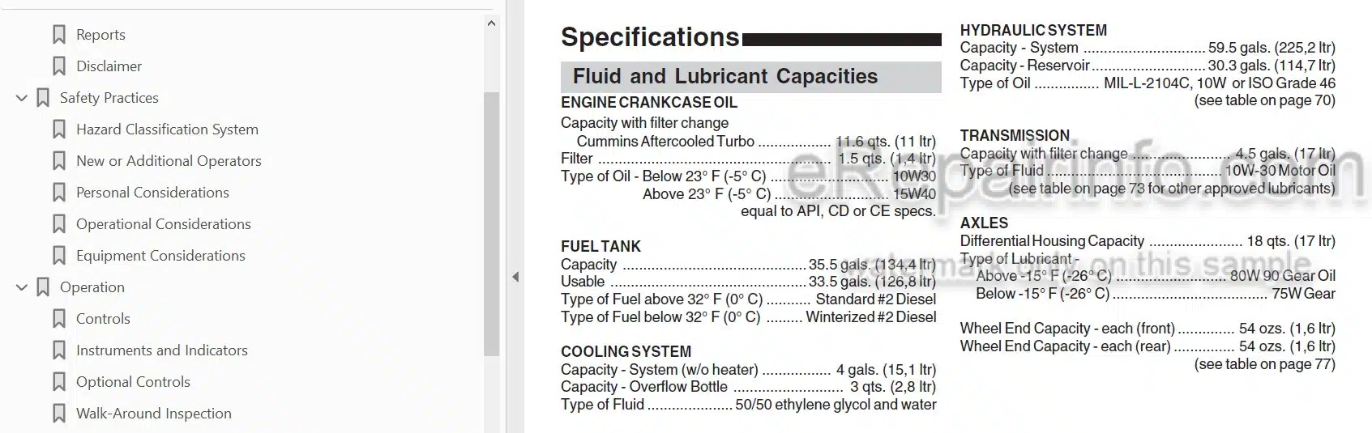Click the bookmark icon beside Optional Controls
The width and height of the screenshot is (1372, 433).
point(59,382)
